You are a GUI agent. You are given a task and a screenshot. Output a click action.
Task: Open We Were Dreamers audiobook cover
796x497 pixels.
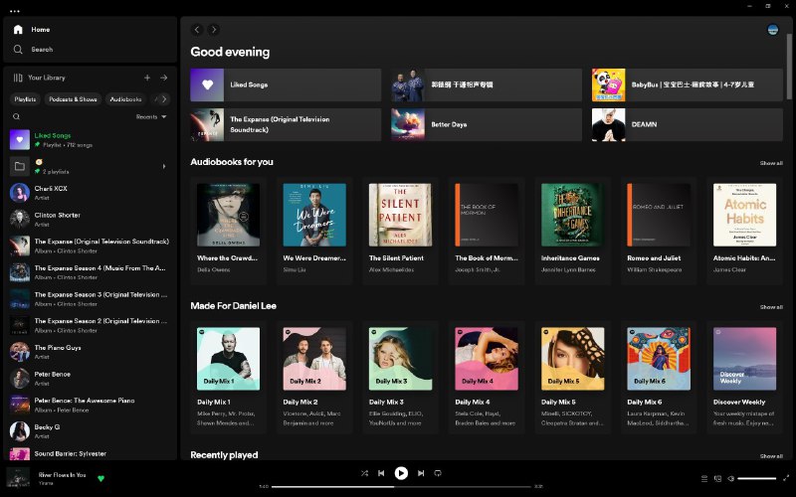(314, 215)
